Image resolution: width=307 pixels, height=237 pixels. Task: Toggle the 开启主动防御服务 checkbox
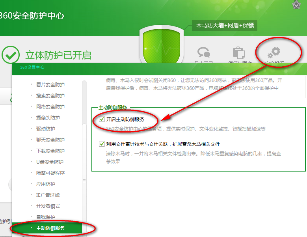pos(102,119)
